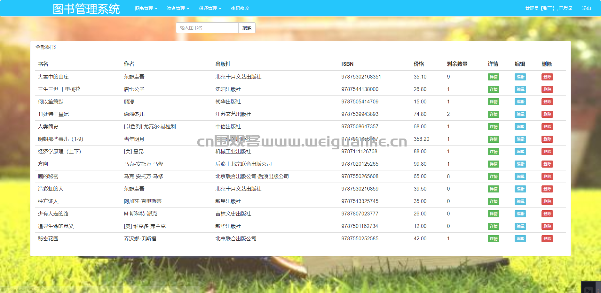
Task: Open the 图书管理 dropdown menu
Action: coord(146,8)
